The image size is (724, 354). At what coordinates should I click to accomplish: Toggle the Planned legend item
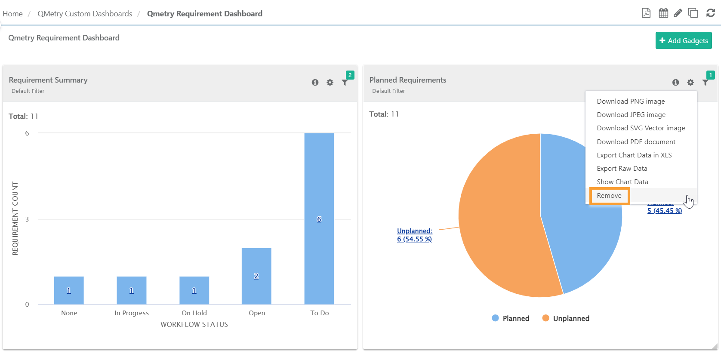click(x=511, y=318)
